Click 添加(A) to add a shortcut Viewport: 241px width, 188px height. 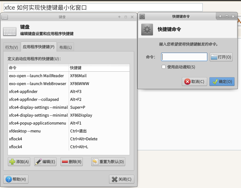pyautogui.click(x=19, y=162)
